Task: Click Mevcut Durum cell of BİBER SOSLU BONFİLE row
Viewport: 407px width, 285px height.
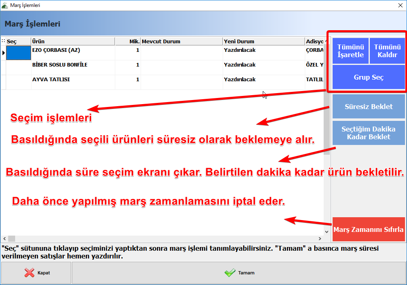Action: (x=182, y=68)
